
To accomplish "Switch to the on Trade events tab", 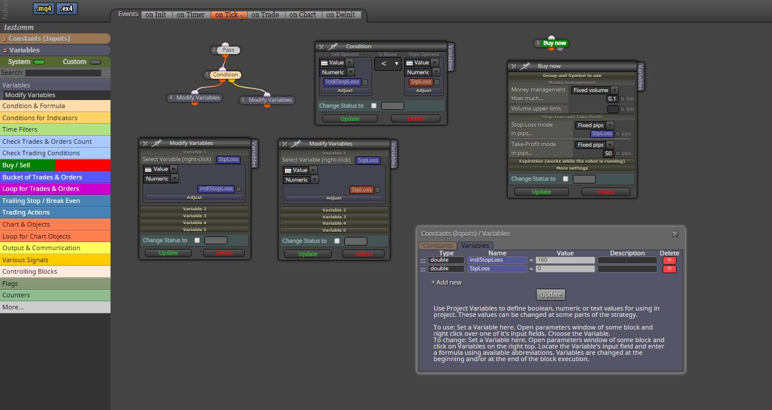I will [x=265, y=15].
